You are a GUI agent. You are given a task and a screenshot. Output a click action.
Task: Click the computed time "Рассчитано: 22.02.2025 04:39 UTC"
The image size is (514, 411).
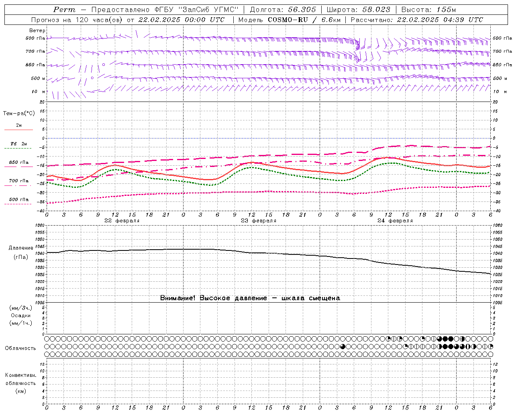[x=417, y=20]
